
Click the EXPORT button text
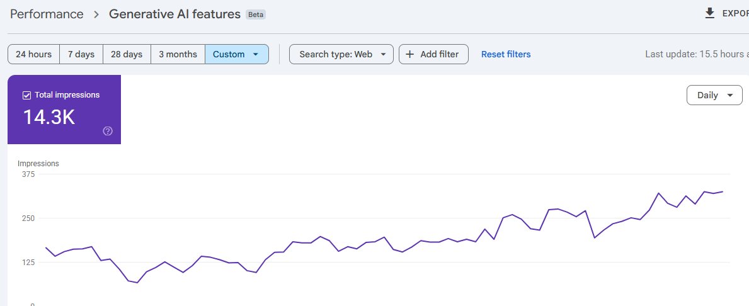735,13
